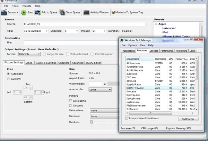Click the Add to Queue icon

click(x=37, y=12)
